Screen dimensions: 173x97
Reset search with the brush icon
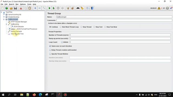point(82,8)
